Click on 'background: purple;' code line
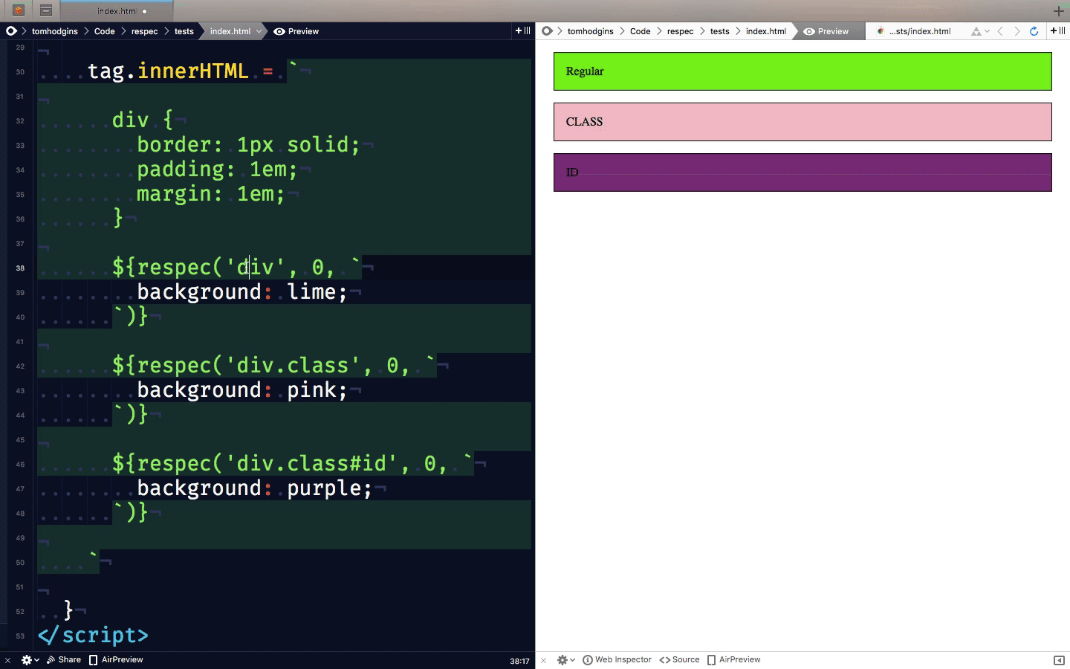The height and width of the screenshot is (669, 1070). [x=255, y=488]
